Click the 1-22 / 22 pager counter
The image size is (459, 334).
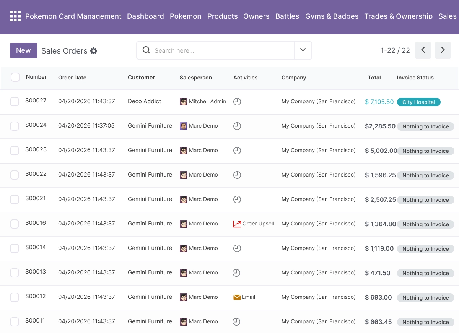click(x=396, y=50)
